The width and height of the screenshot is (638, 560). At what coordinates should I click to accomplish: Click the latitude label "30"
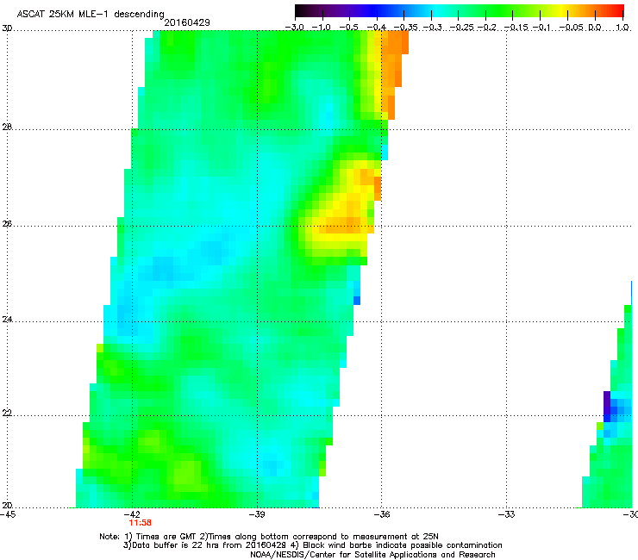pos(7,28)
